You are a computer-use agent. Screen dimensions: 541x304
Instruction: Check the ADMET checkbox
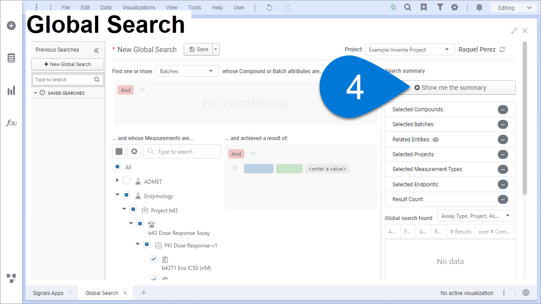pos(126,181)
